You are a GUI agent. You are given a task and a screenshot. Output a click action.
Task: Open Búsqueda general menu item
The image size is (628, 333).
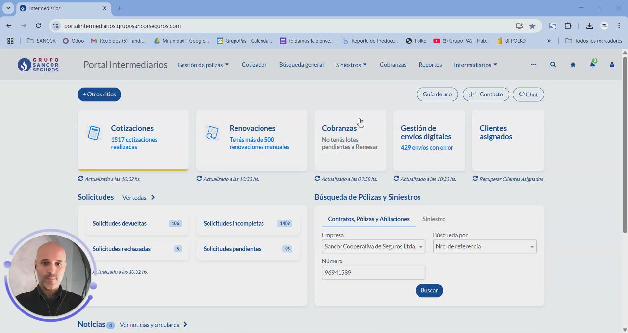[301, 64]
